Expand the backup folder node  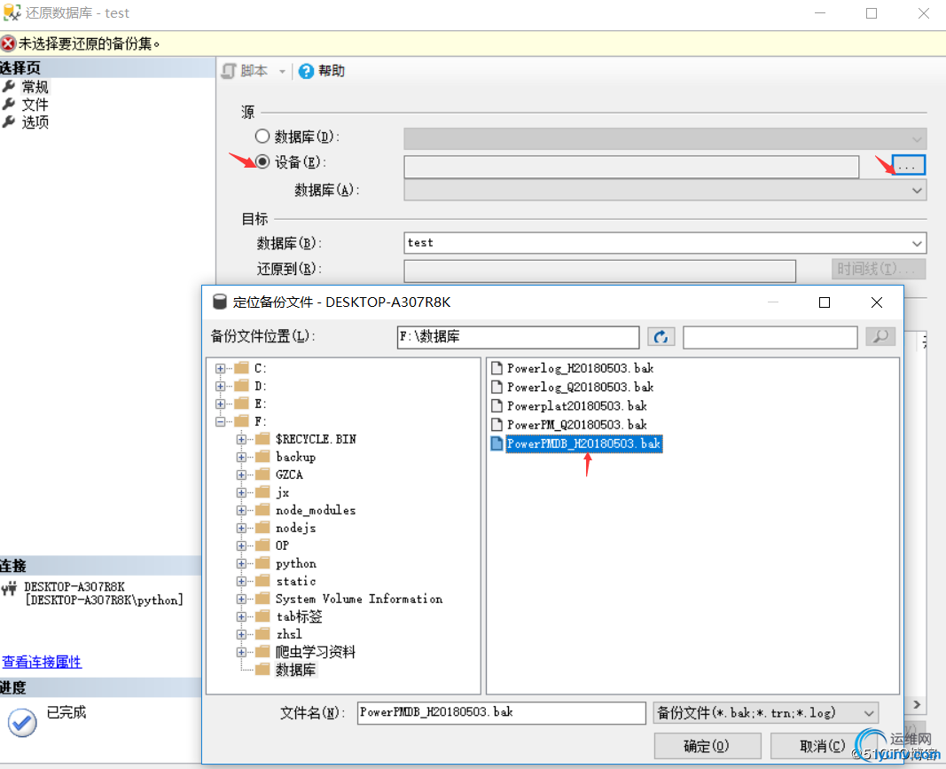(241, 457)
